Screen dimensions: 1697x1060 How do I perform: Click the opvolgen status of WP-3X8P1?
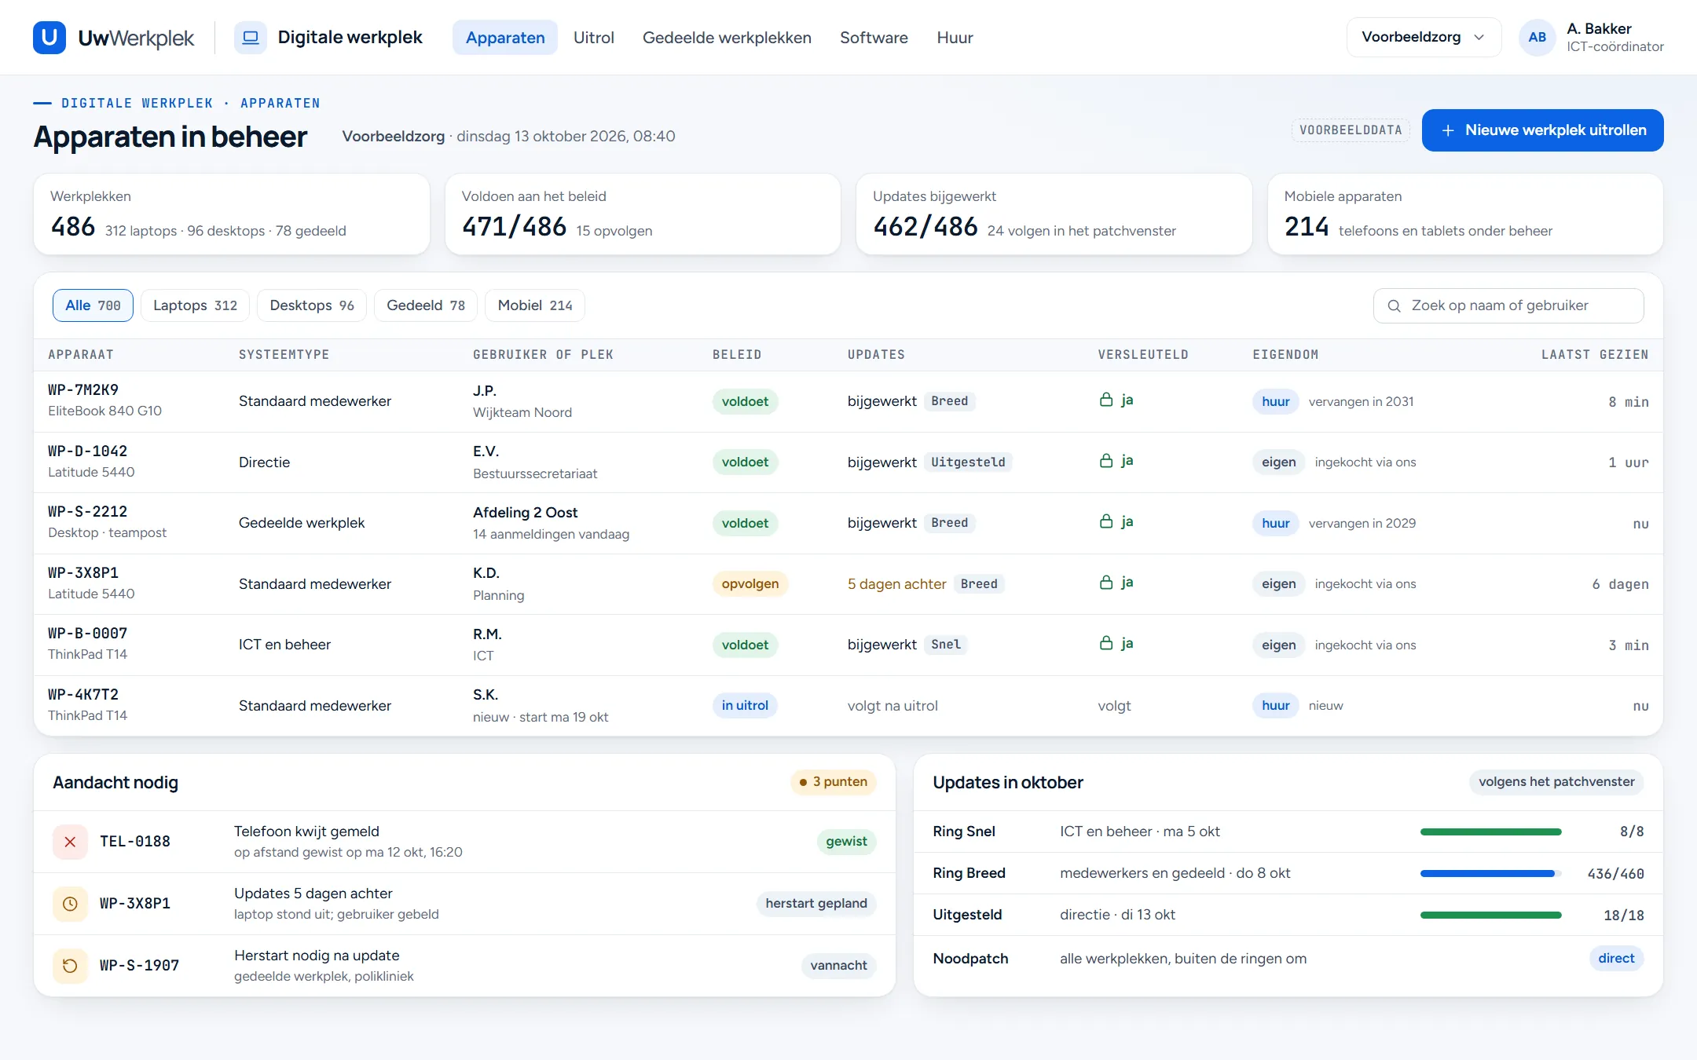point(750,583)
